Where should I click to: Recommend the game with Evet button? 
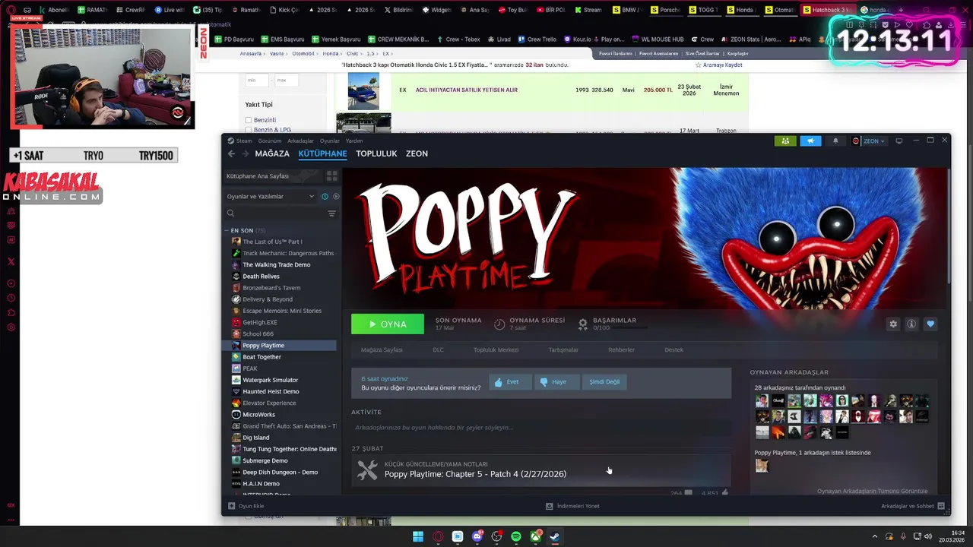[510, 382]
